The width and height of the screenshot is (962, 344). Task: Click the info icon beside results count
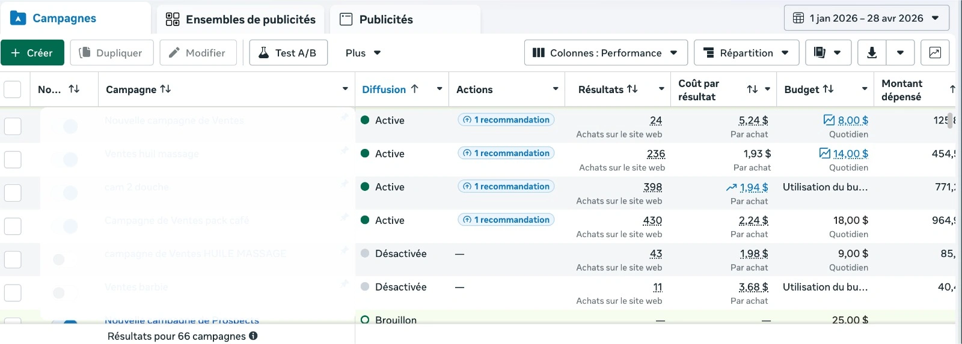pyautogui.click(x=253, y=336)
